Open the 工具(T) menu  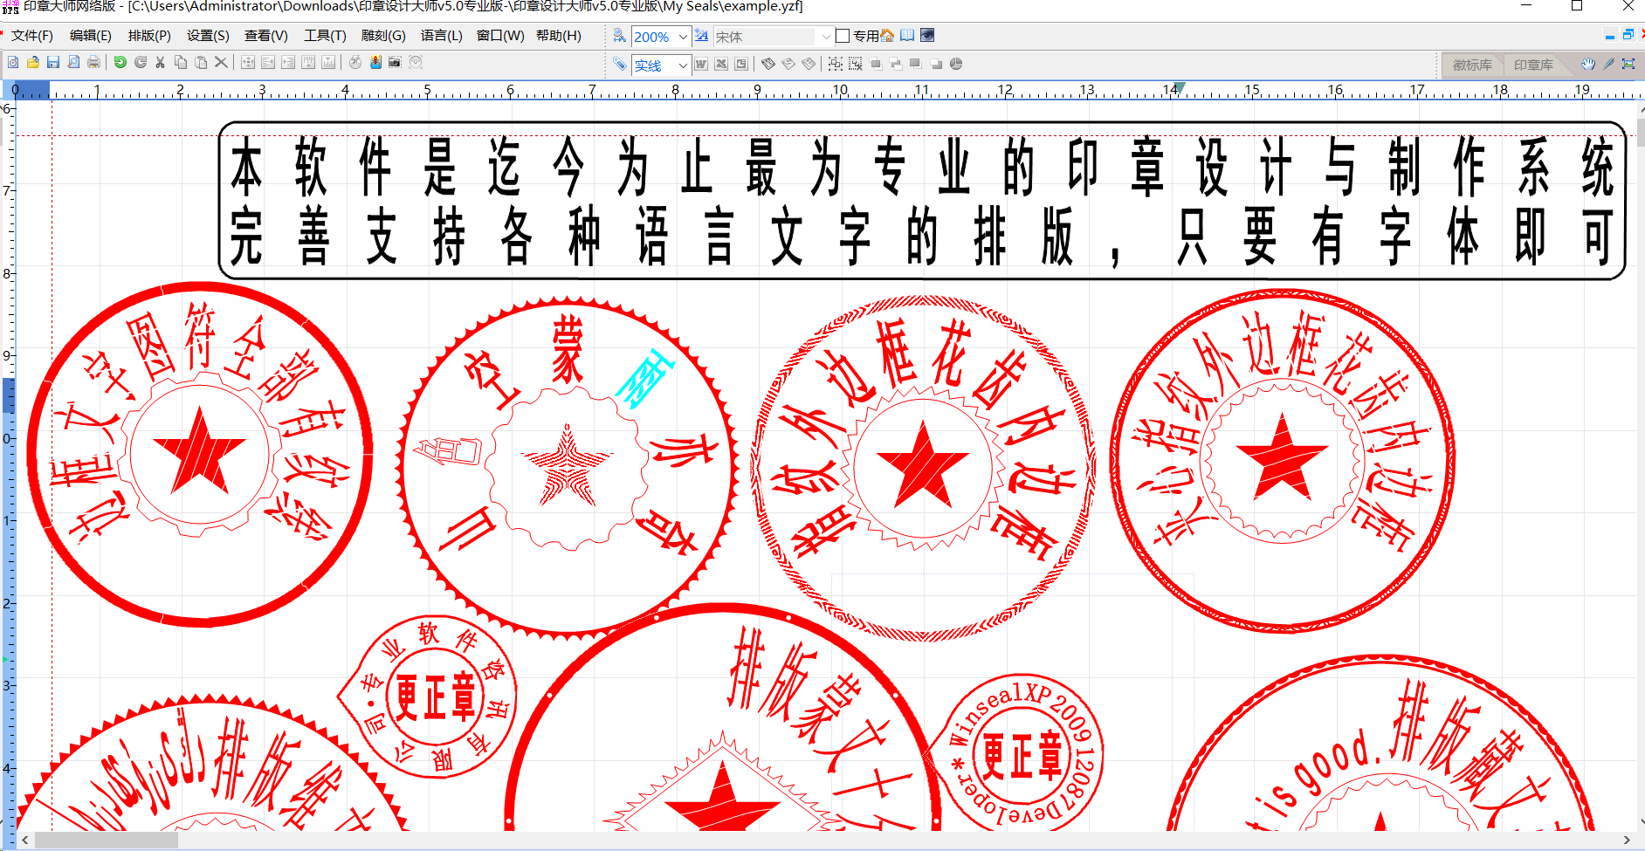(x=325, y=36)
